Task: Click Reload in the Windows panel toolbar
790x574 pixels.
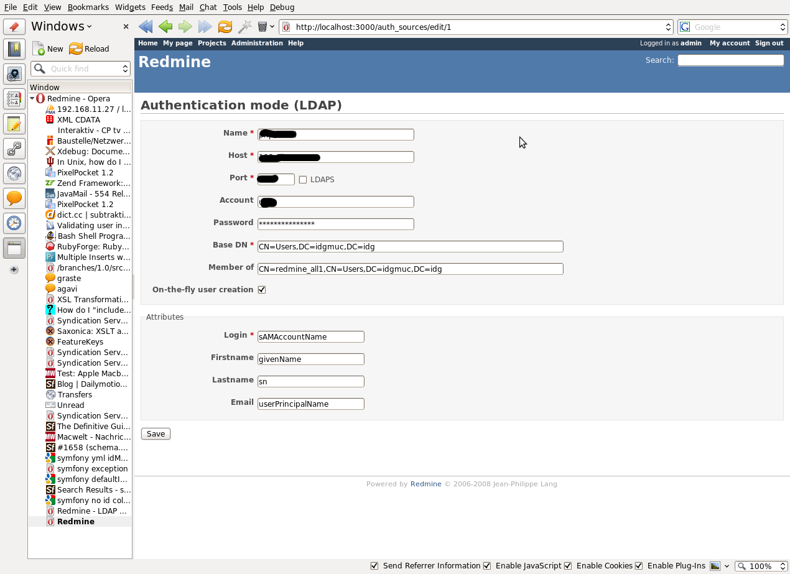Action: coord(89,49)
